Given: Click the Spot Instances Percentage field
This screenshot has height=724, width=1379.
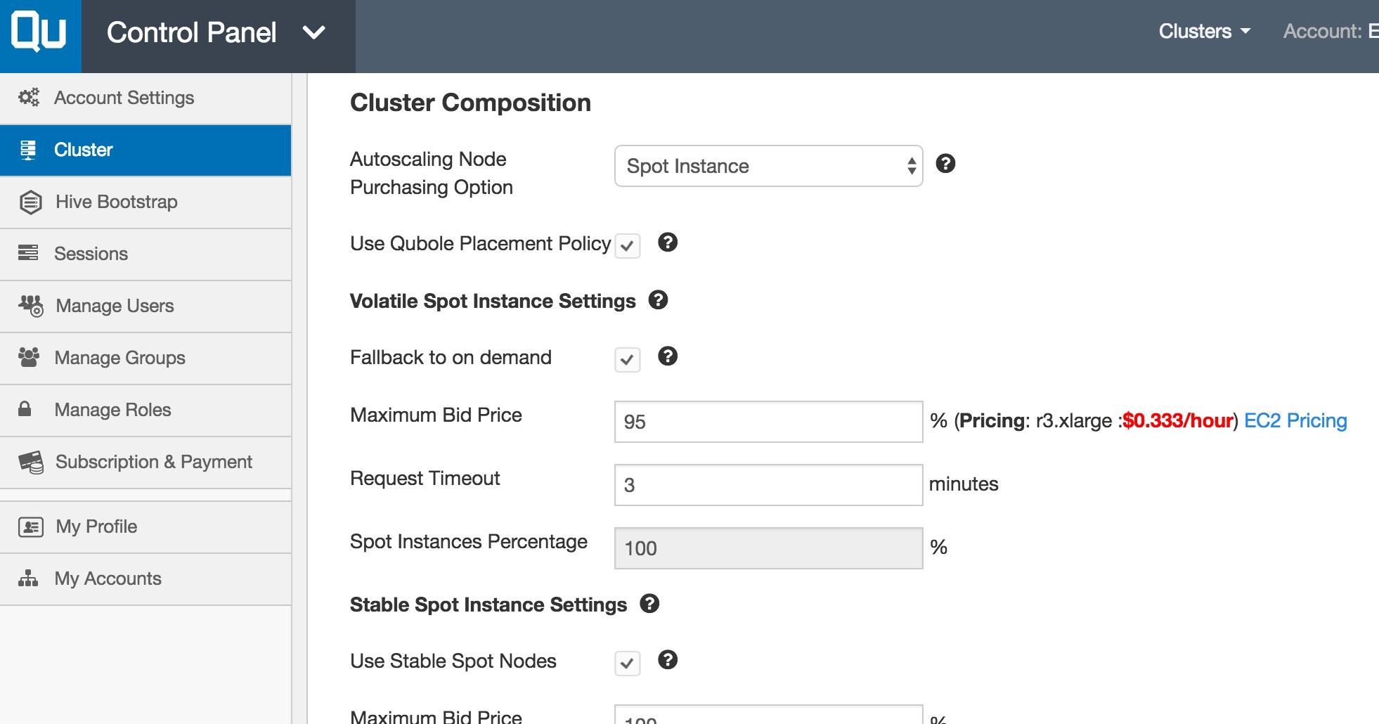Looking at the screenshot, I should pyautogui.click(x=768, y=548).
